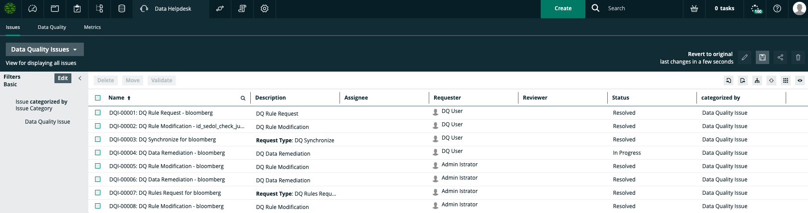Click the pencil edit view icon
The image size is (808, 213).
745,57
